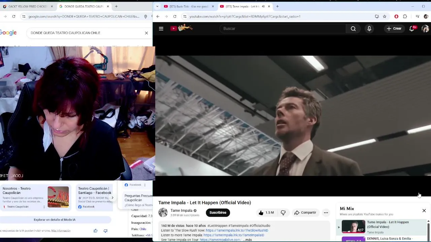Open the Opera-style red extension icon

(x=396, y=16)
